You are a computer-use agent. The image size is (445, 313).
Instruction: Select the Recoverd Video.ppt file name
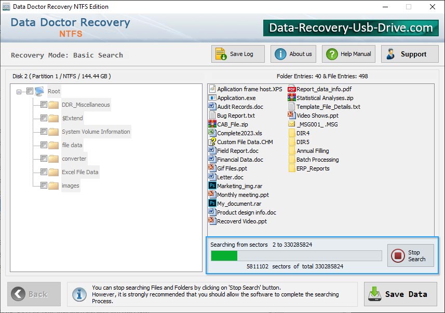coord(242,221)
